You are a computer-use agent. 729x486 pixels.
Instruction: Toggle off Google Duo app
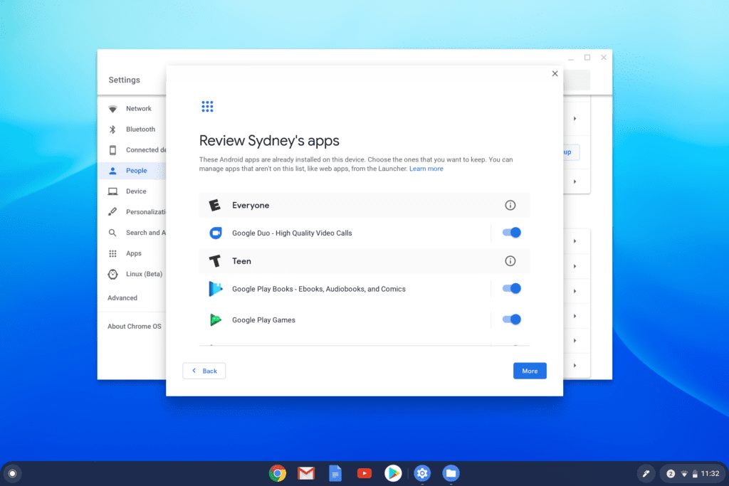point(511,232)
